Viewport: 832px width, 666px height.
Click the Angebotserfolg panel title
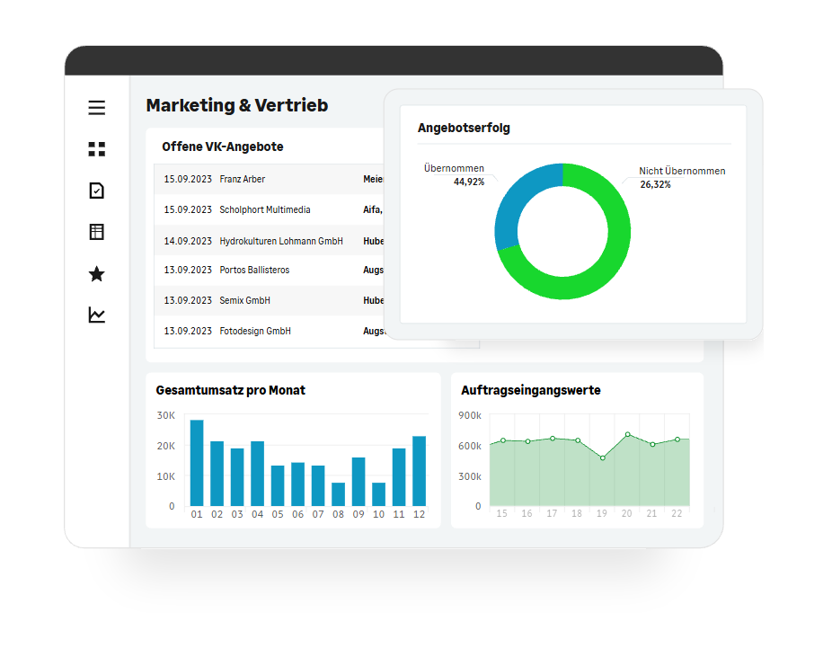(464, 129)
